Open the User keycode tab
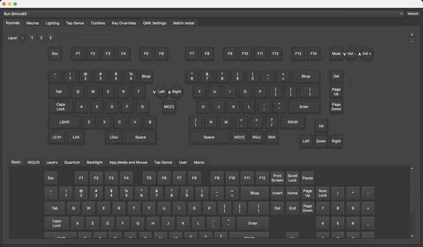The height and width of the screenshot is (247, 423). [183, 163]
